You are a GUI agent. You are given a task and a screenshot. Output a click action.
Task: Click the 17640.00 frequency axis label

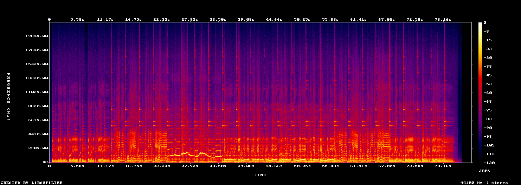(x=37, y=50)
